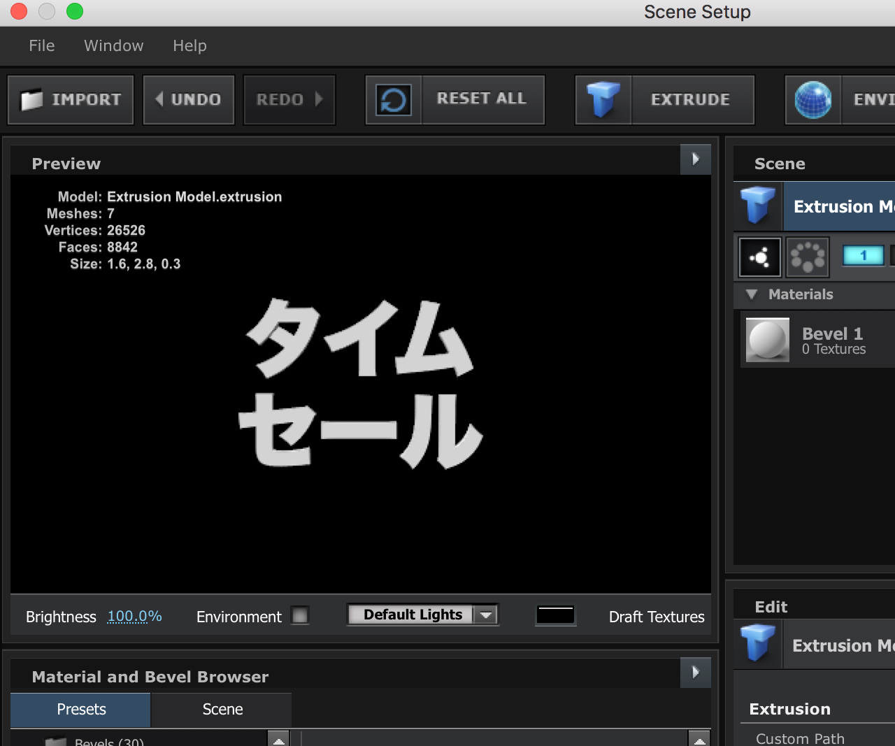Open the Preview panel options arrow
Screen dimensions: 895x746
coord(695,159)
